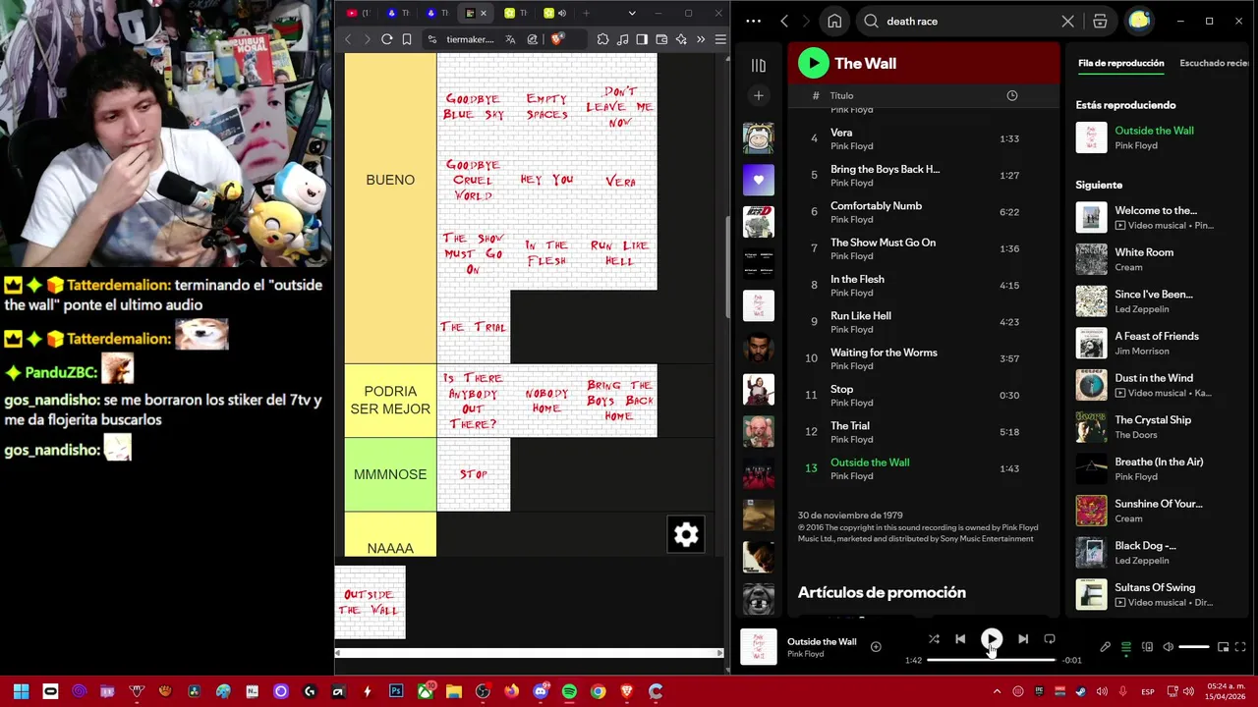Open Pink Floyd link in player bar
This screenshot has width=1258, height=707.
(x=805, y=654)
